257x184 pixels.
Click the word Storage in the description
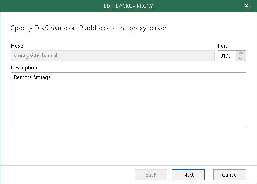42,77
